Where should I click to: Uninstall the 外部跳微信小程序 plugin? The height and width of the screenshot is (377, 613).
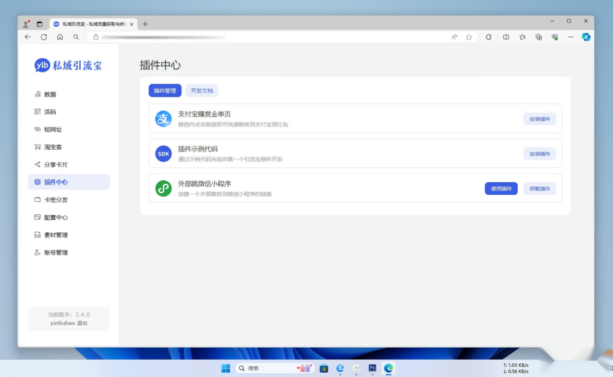pyautogui.click(x=539, y=188)
